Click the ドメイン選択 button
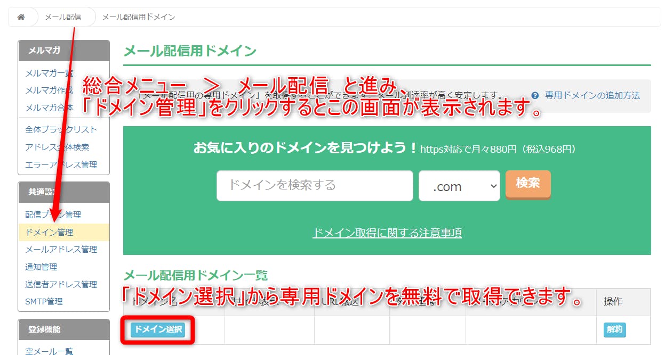This screenshot has height=355, width=665. tap(158, 330)
